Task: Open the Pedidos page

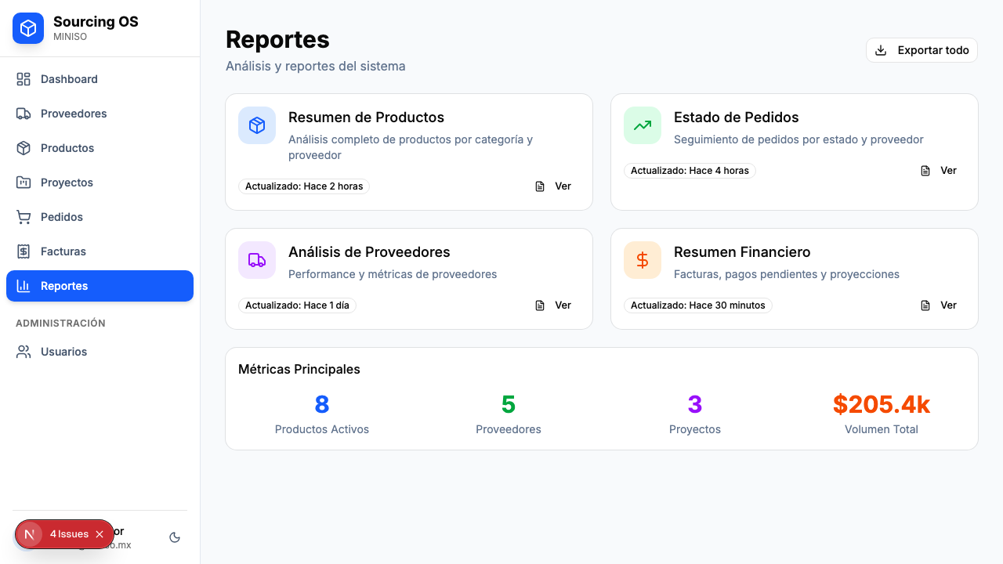Action: [100, 217]
